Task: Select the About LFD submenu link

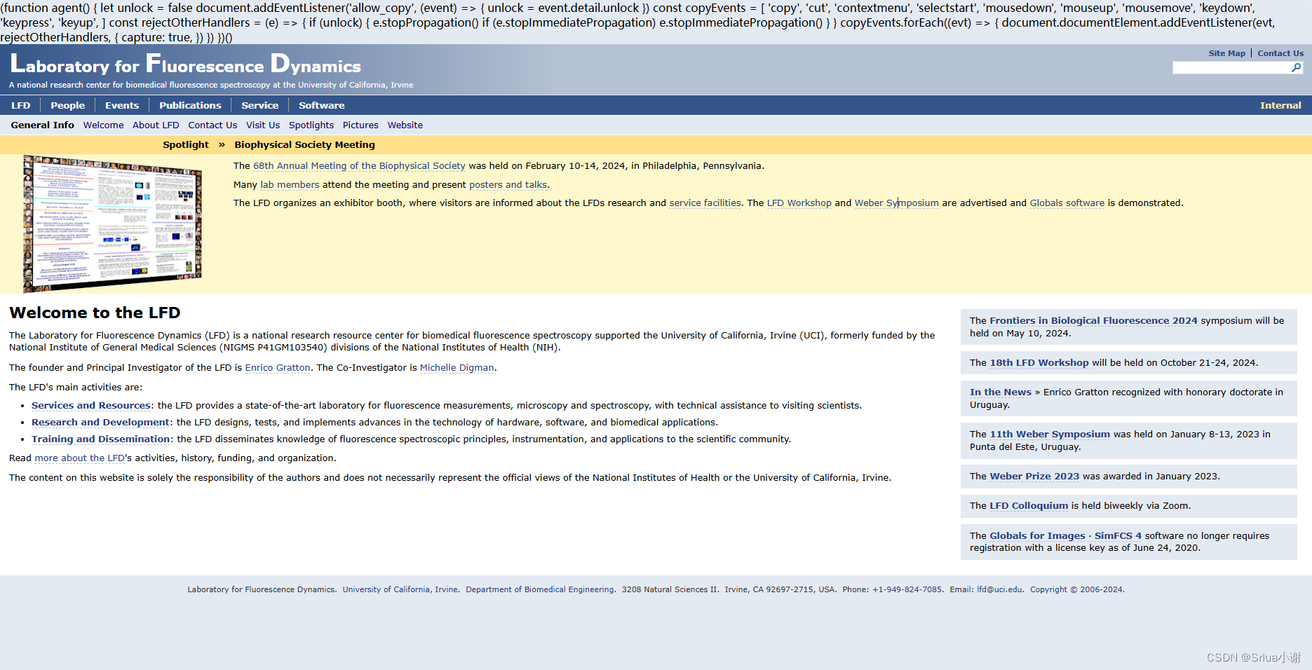Action: point(156,125)
